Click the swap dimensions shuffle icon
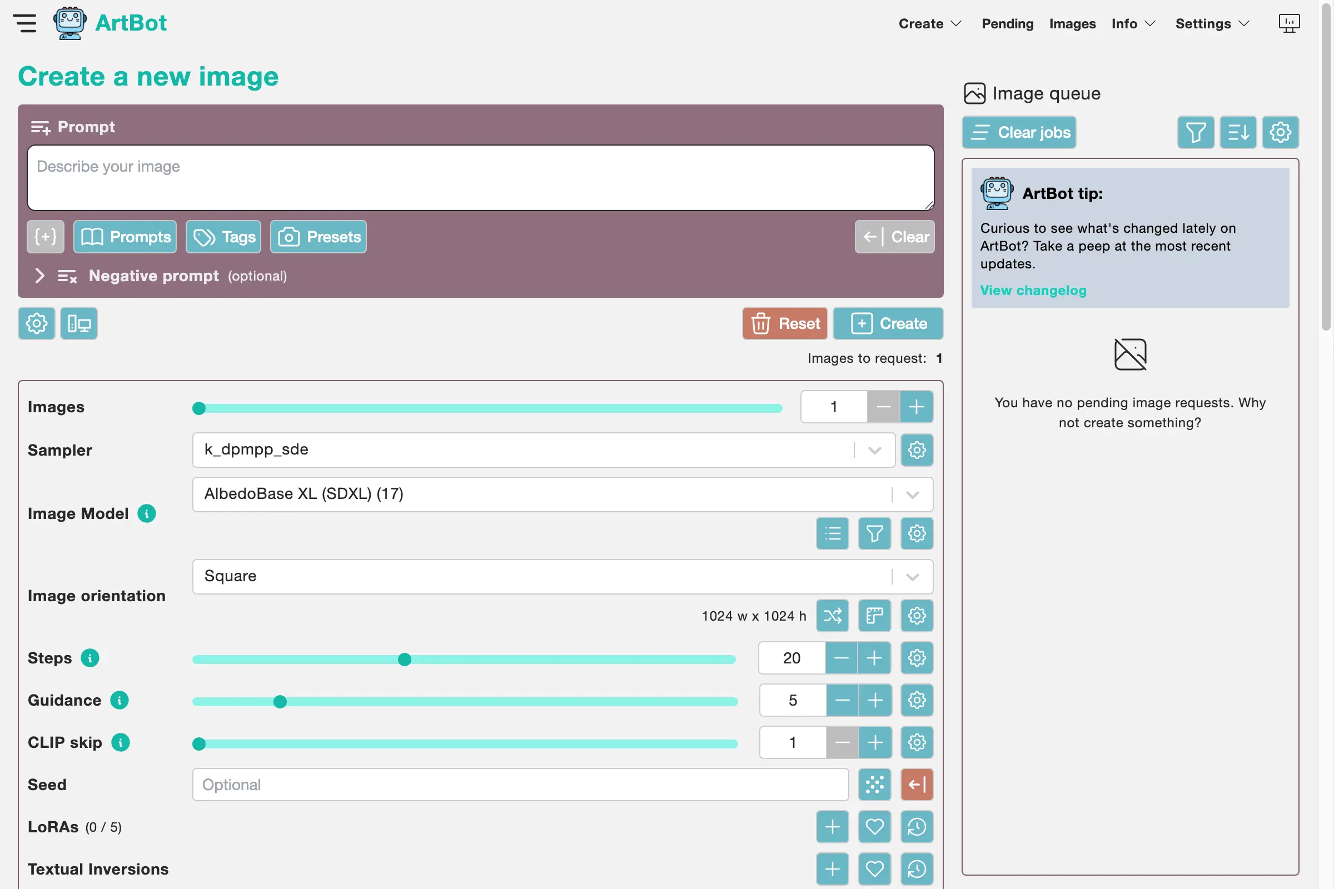1334x889 pixels. [832, 616]
